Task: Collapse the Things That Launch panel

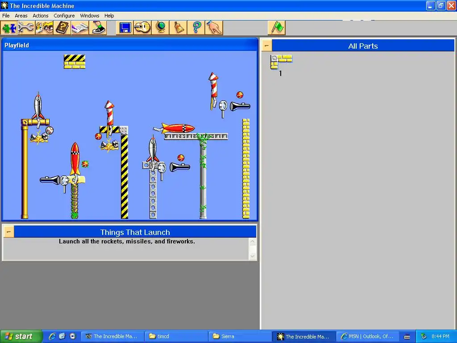Action: [9, 232]
